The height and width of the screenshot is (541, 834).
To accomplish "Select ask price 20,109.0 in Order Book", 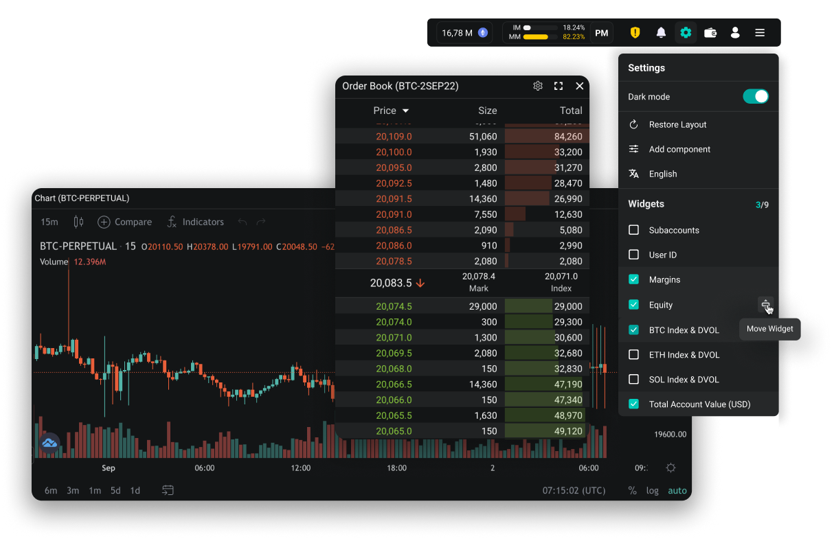I will pyautogui.click(x=394, y=137).
